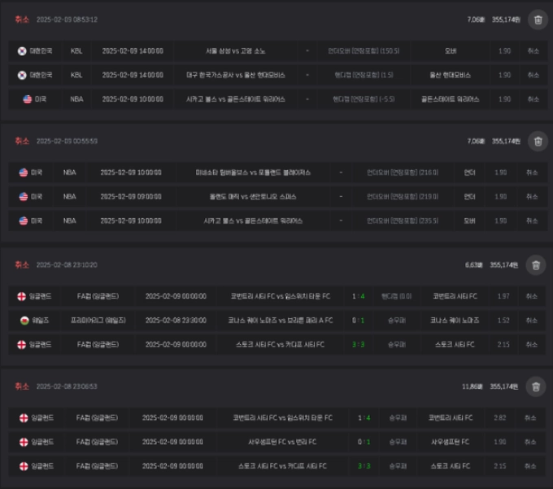Click trash icon on the 23:06:53 slip
This screenshot has height=489, width=553.
pyautogui.click(x=536, y=386)
